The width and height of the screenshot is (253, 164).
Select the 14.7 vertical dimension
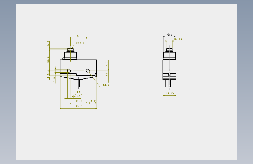coord(107,64)
